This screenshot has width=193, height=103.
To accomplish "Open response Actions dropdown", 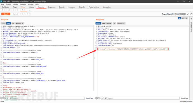I will pos(121,23).
